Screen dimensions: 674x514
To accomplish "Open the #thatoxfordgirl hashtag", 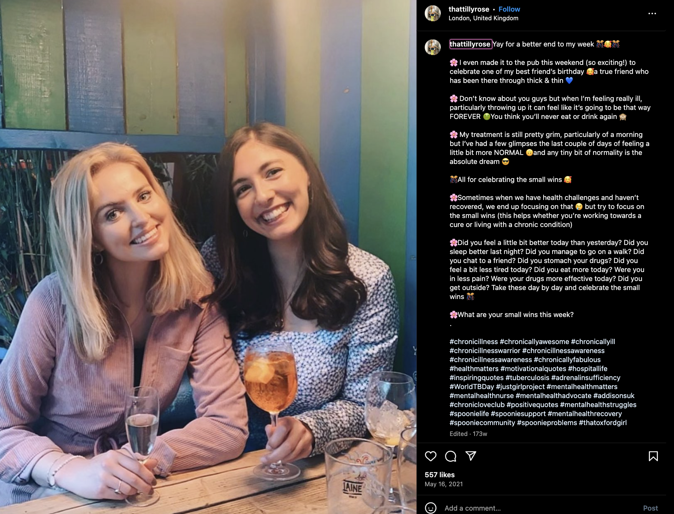I will pos(603,422).
